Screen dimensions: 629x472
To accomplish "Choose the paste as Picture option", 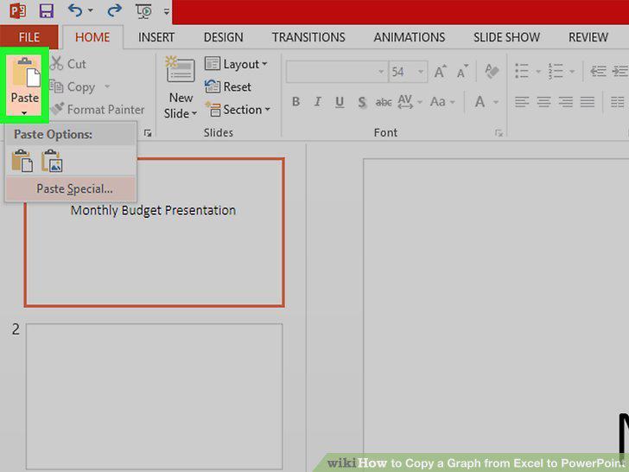I will [x=52, y=161].
